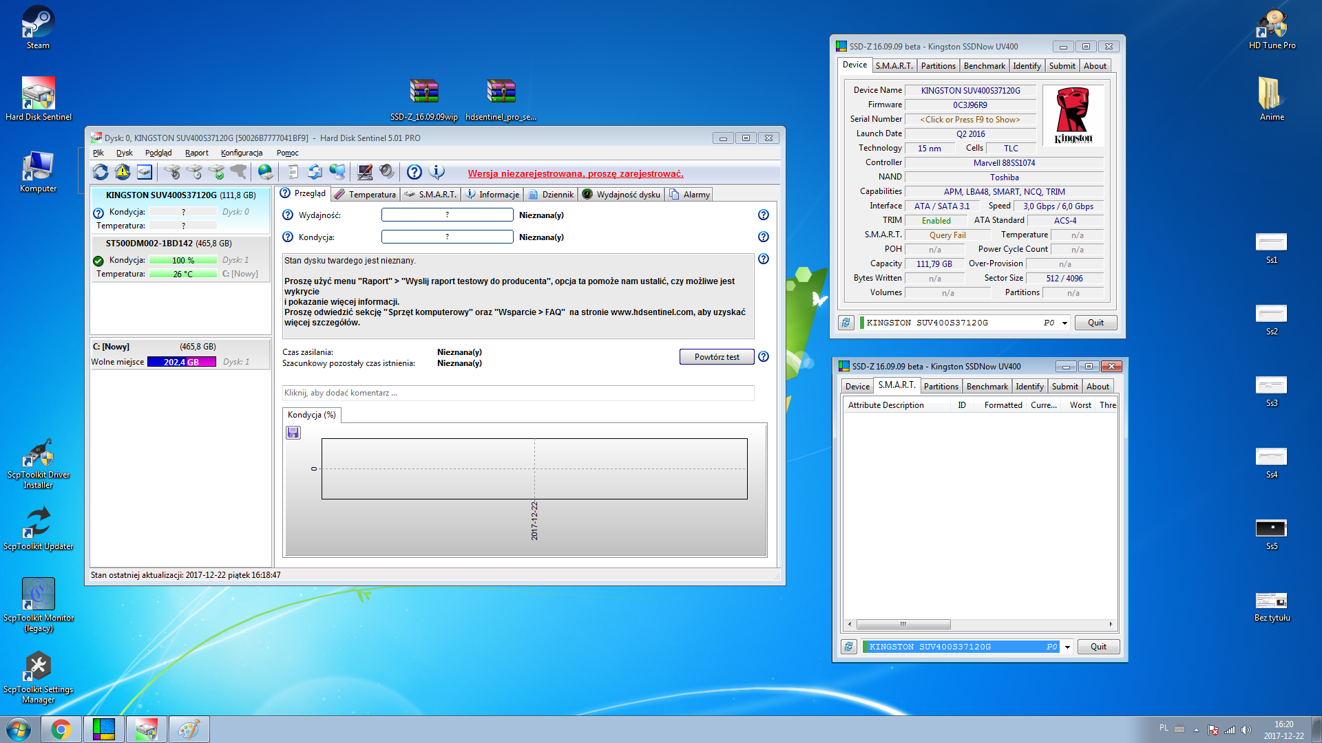Show hidden icons arrow in system tray
The height and width of the screenshot is (743, 1322).
click(x=1196, y=730)
